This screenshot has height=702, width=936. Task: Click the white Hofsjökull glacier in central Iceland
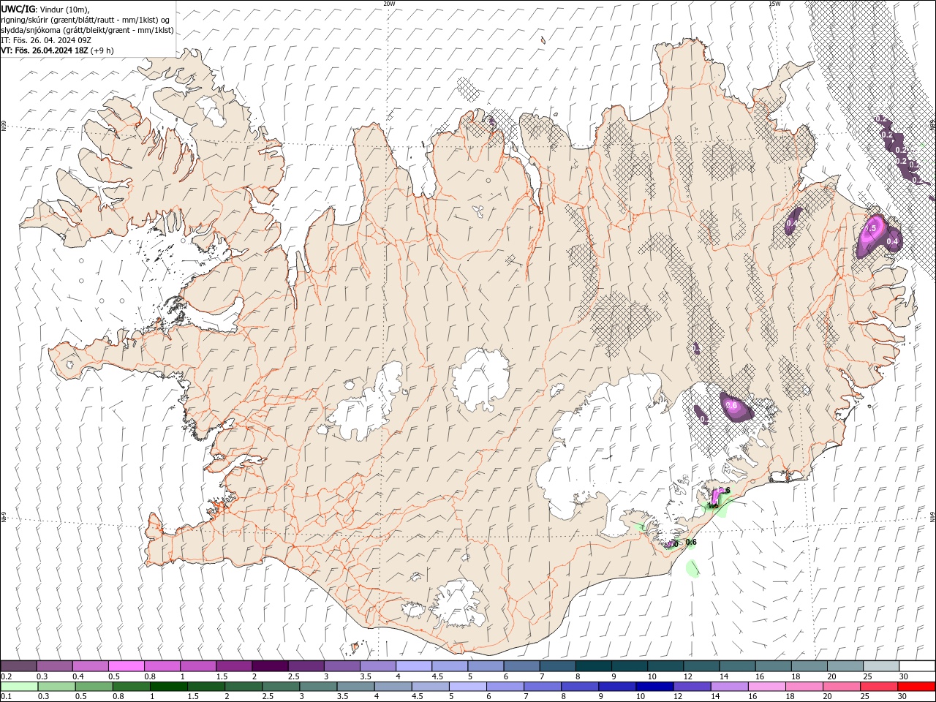[480, 379]
